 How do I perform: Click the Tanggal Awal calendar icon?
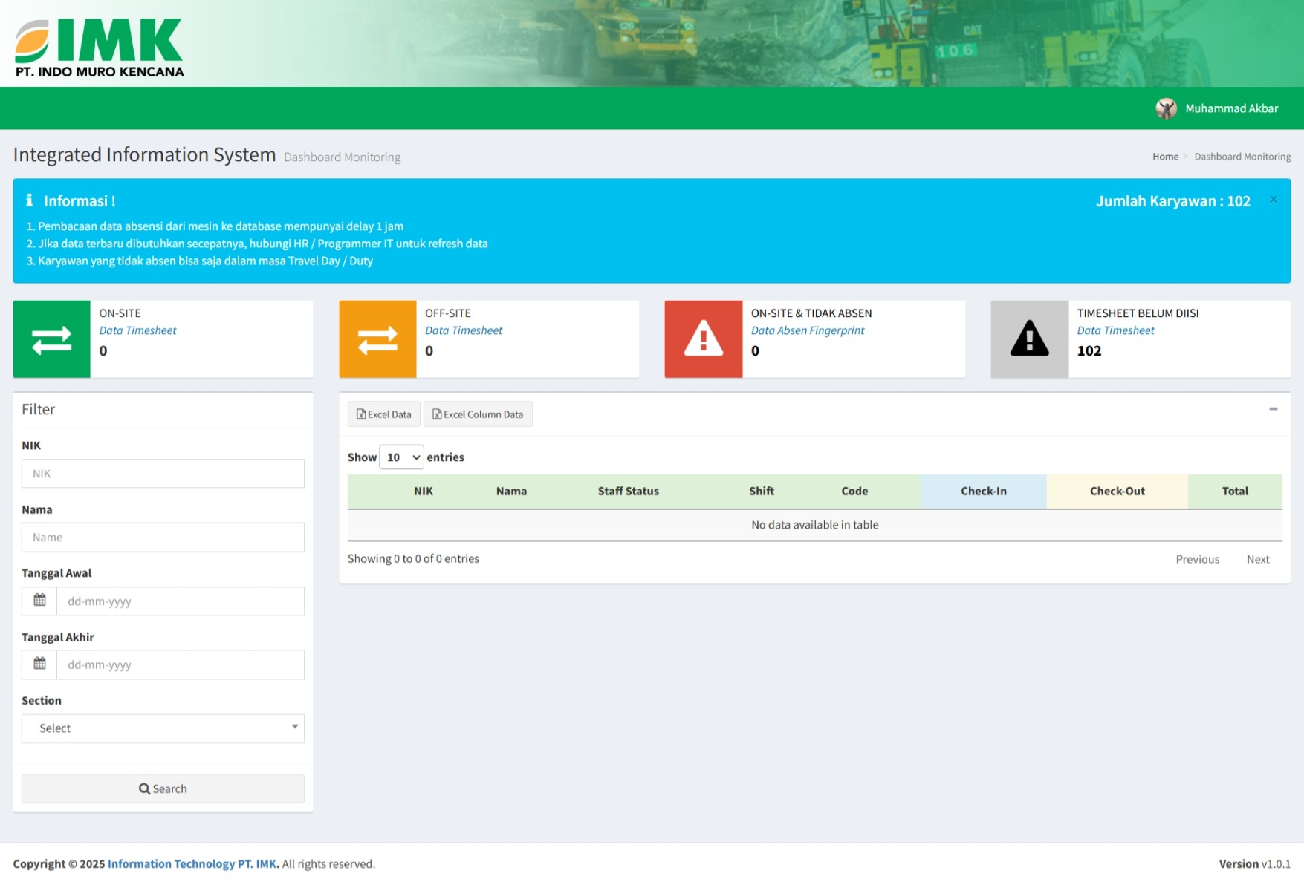[x=39, y=601]
